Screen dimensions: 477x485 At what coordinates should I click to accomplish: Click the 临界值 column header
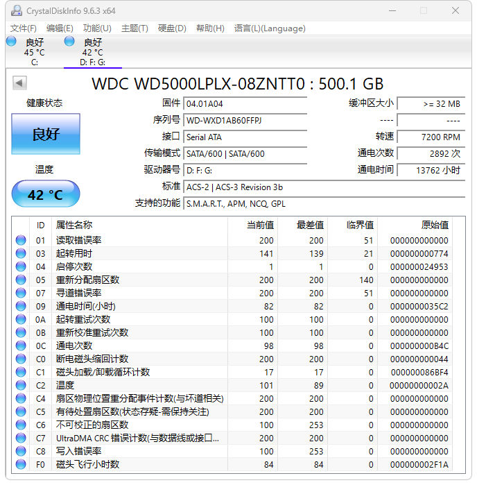[353, 225]
